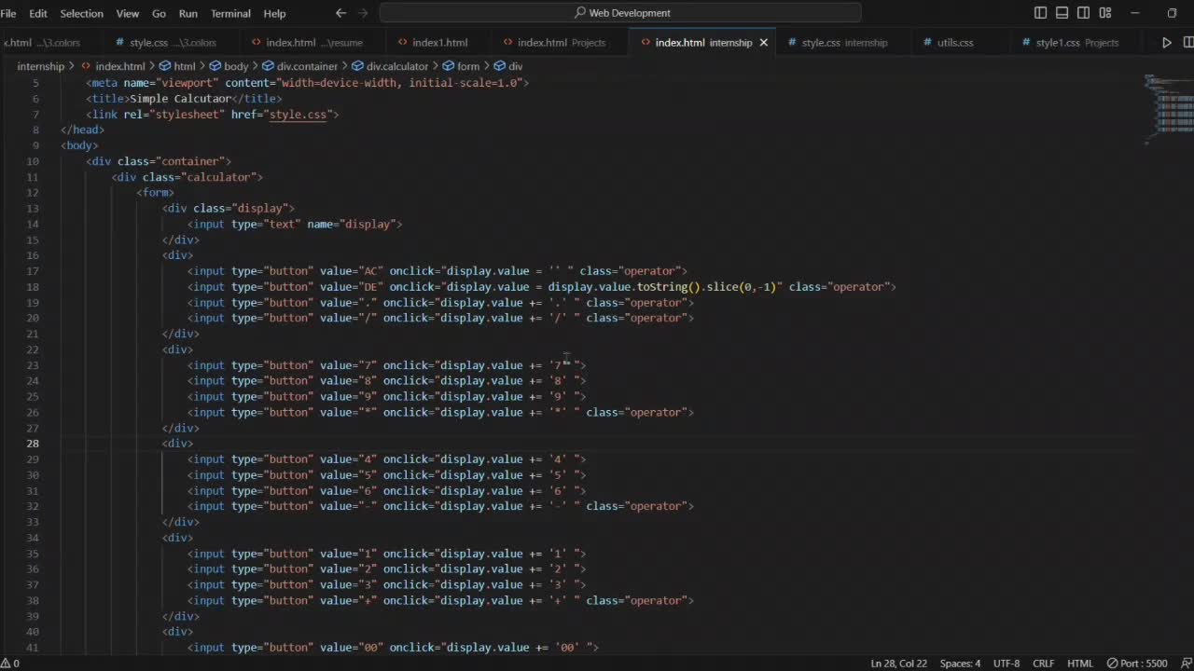Open the Customize Layout icon
1194x671 pixels.
point(1105,13)
